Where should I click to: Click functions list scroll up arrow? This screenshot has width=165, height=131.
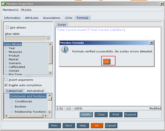50,95
